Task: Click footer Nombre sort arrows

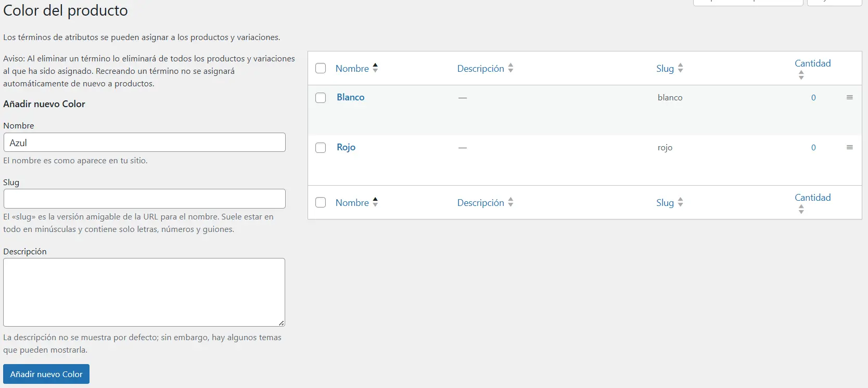Action: pyautogui.click(x=375, y=202)
